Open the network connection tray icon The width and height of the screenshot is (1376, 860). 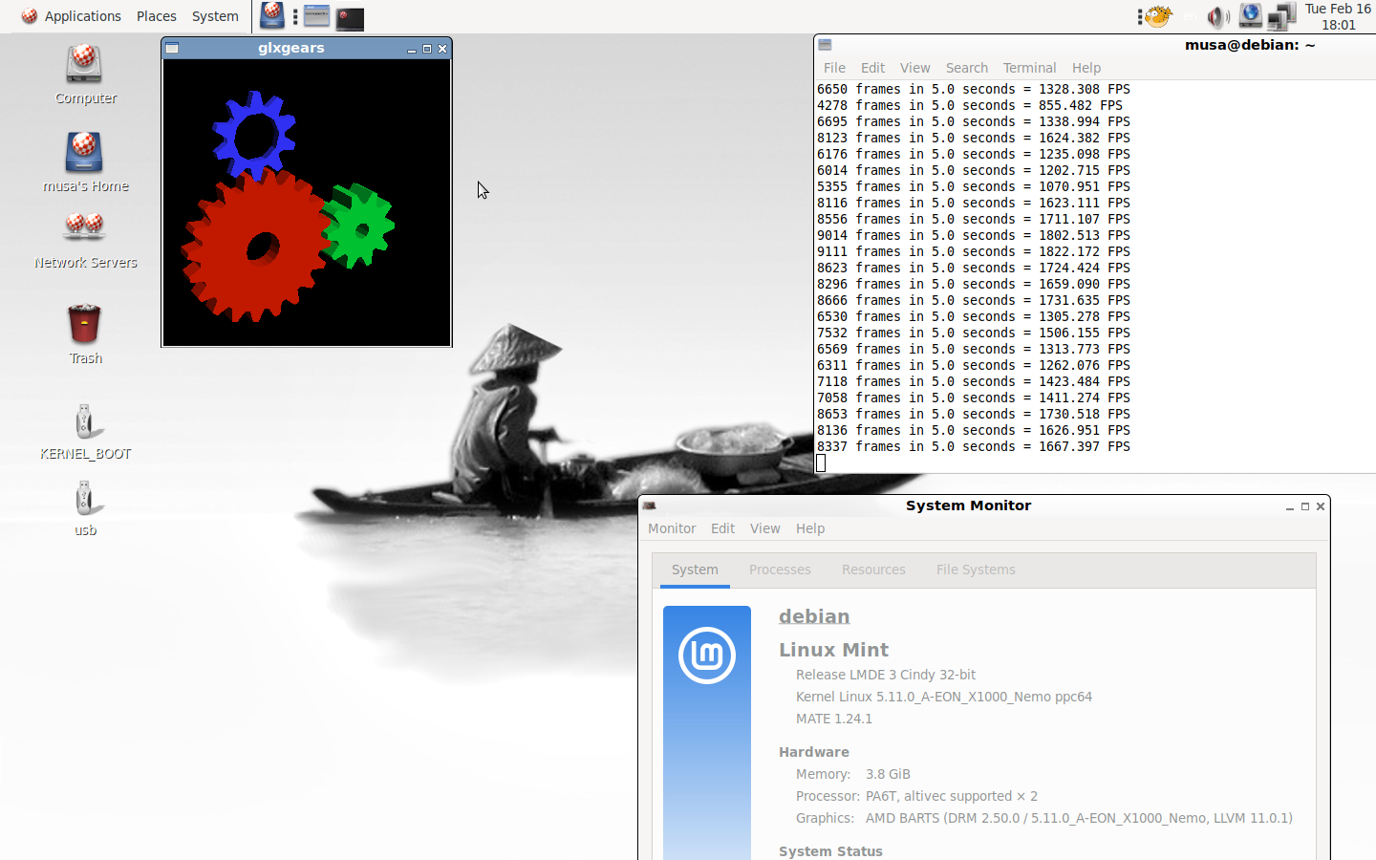pyautogui.click(x=1280, y=17)
